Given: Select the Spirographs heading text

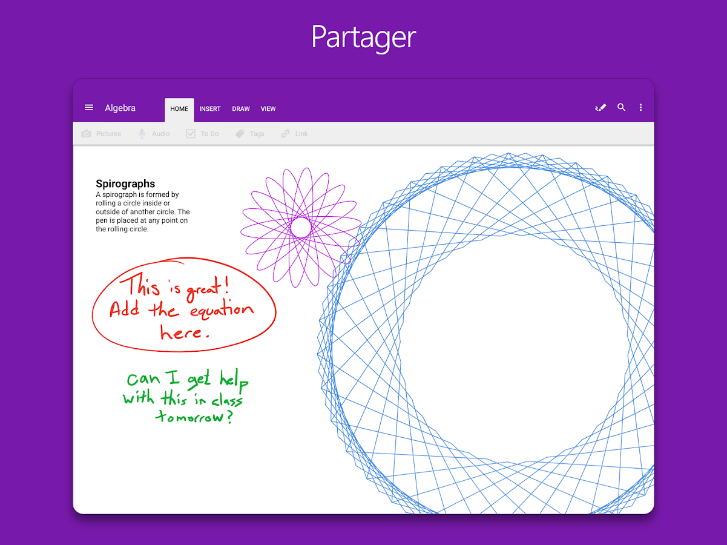Looking at the screenshot, I should (125, 183).
